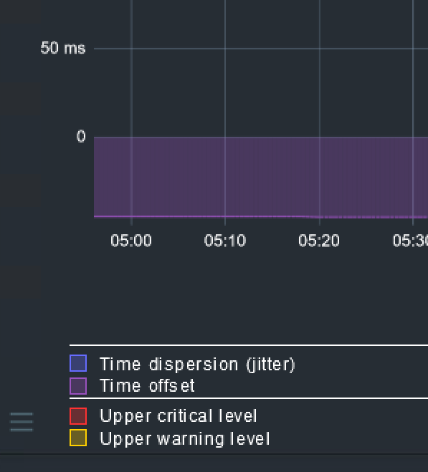Select the yellow Upper warning level swatch
Image resolution: width=428 pixels, height=472 pixels.
(x=78, y=438)
